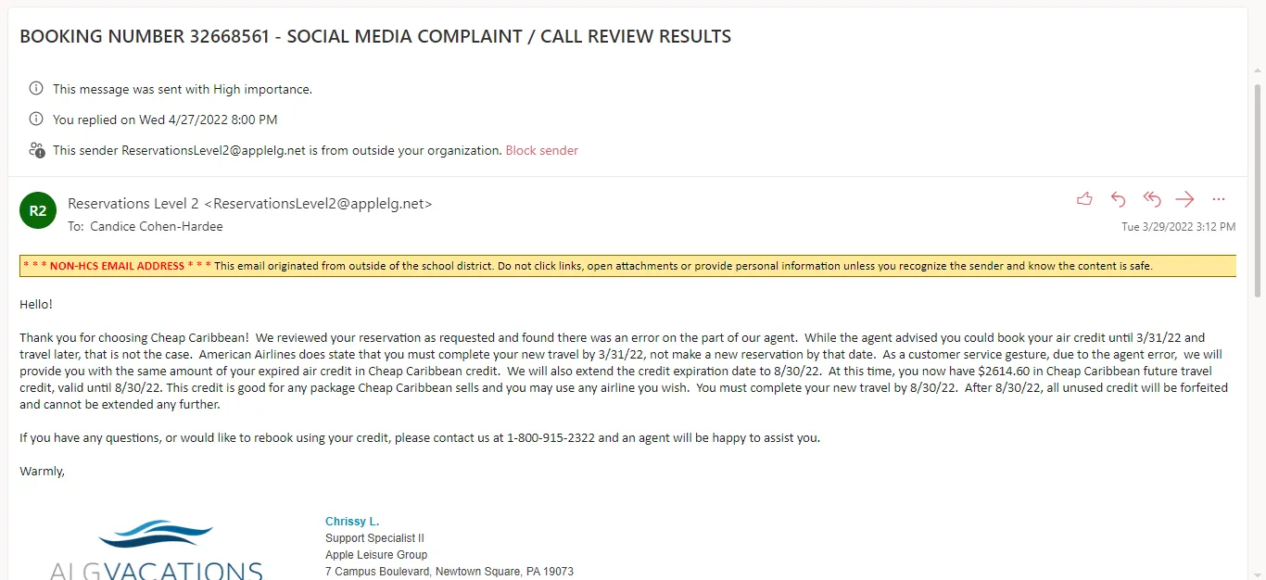This screenshot has width=1266, height=580.
Task: Forward this email using the arrow icon
Action: [x=1184, y=199]
